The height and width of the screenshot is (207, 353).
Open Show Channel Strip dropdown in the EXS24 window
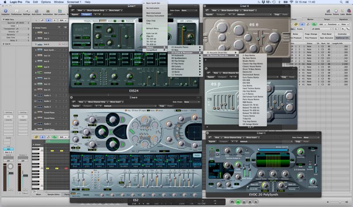pos(96,10)
